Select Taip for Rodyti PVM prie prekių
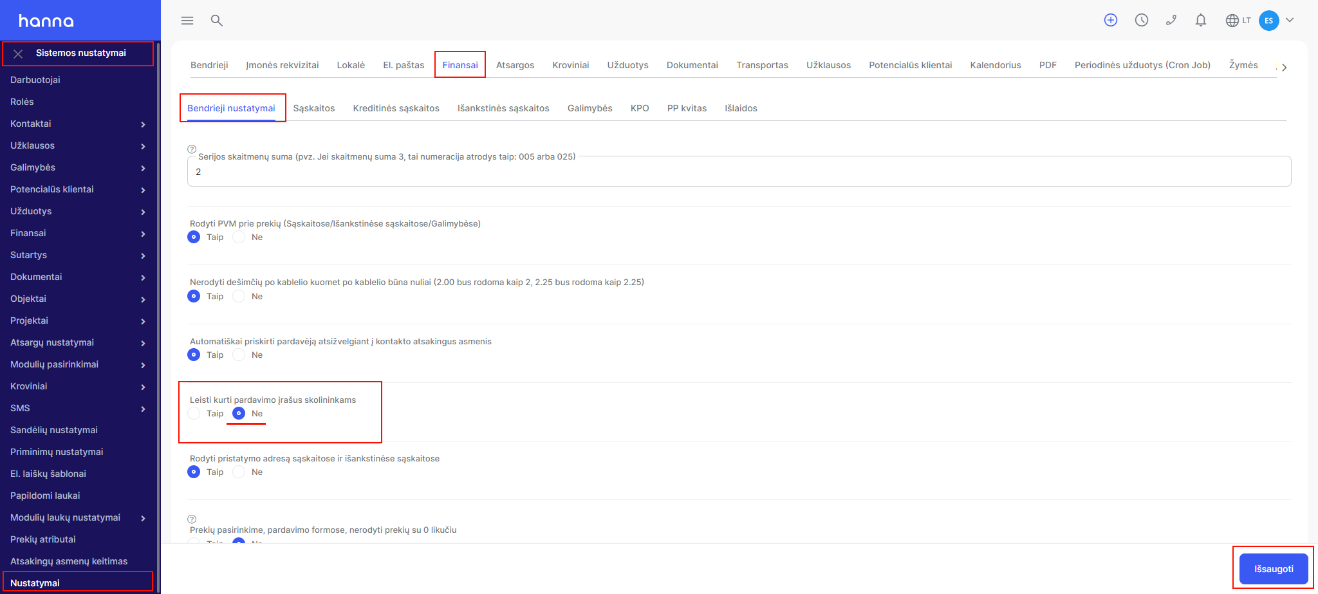This screenshot has width=1318, height=594. tap(194, 237)
